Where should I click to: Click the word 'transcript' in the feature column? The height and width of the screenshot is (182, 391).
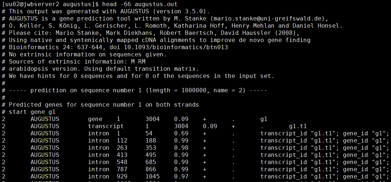coord(106,126)
